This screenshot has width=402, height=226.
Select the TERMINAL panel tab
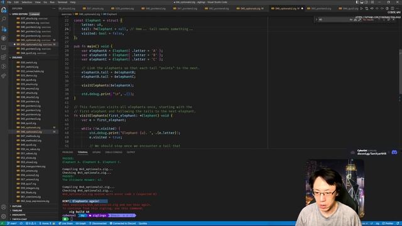tap(82, 152)
